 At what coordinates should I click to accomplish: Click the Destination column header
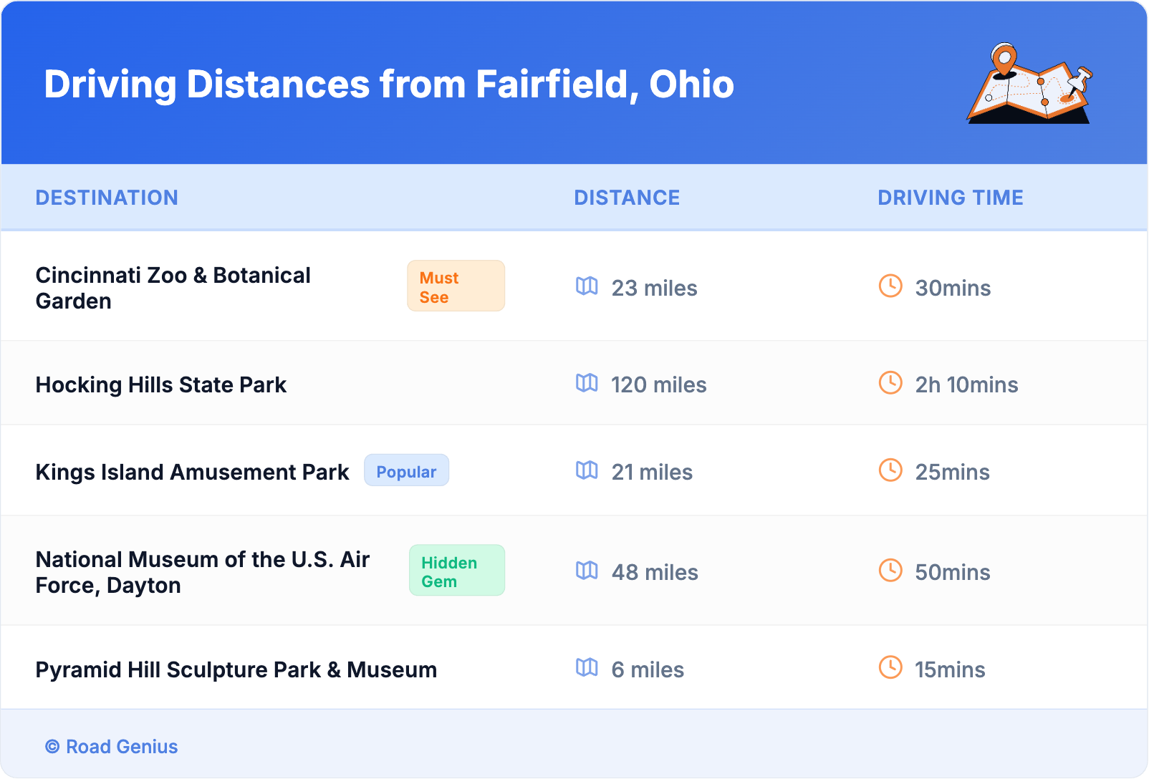(x=107, y=198)
